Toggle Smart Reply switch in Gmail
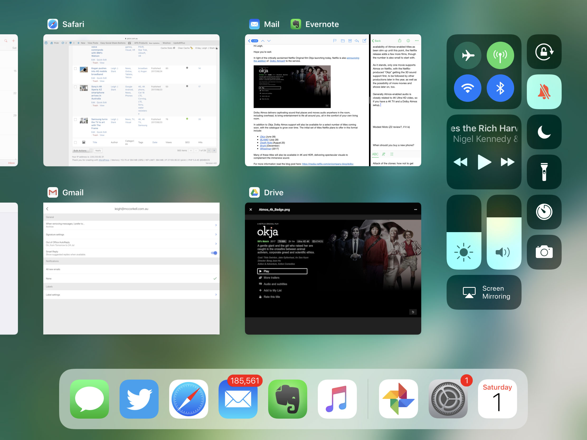Viewport: 587px width, 440px height. pyautogui.click(x=214, y=253)
